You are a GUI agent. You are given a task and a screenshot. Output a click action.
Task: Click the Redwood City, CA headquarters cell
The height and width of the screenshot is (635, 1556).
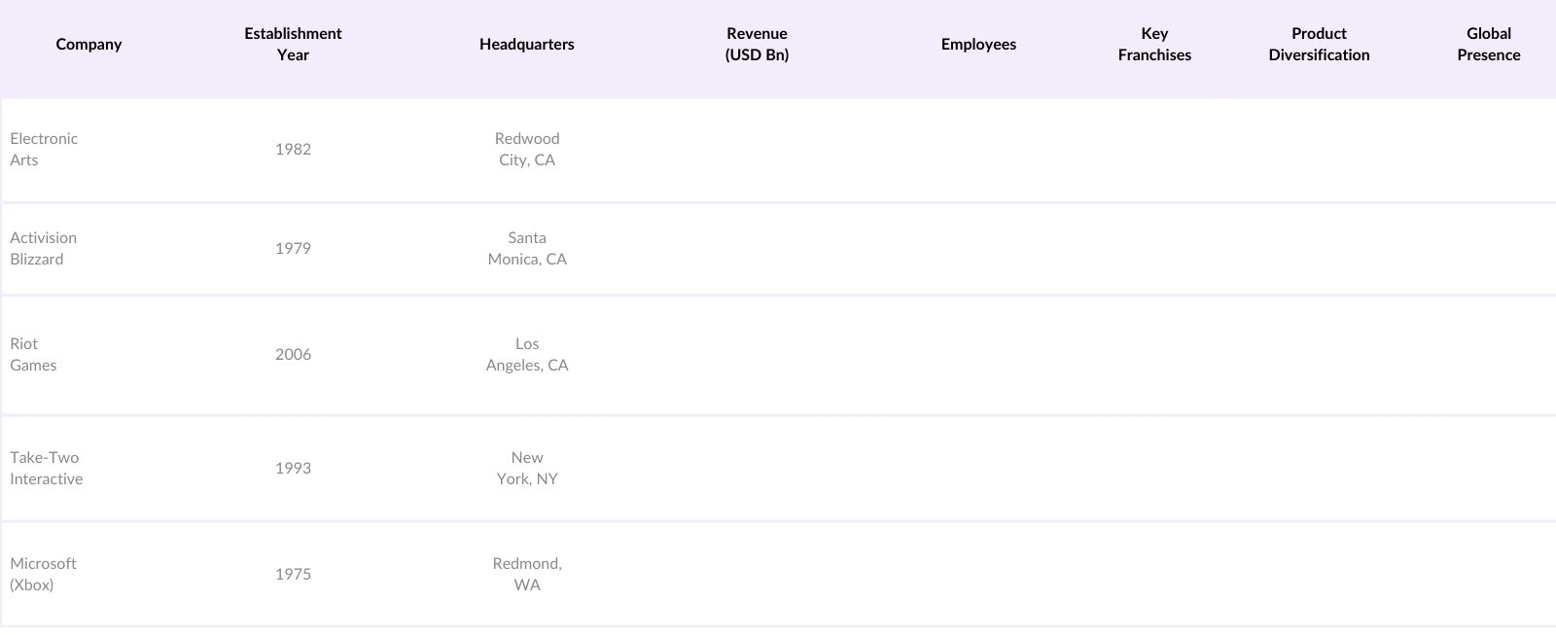[x=526, y=150]
